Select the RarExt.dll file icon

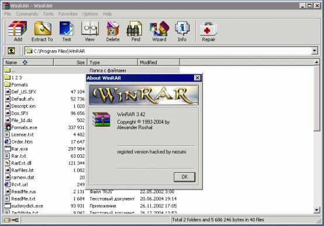pyautogui.click(x=8, y=163)
